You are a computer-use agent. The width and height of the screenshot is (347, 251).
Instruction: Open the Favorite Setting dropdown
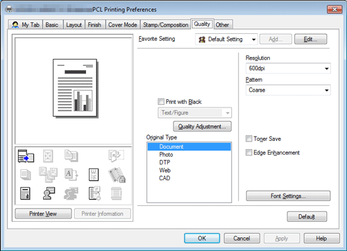pyautogui.click(x=226, y=40)
